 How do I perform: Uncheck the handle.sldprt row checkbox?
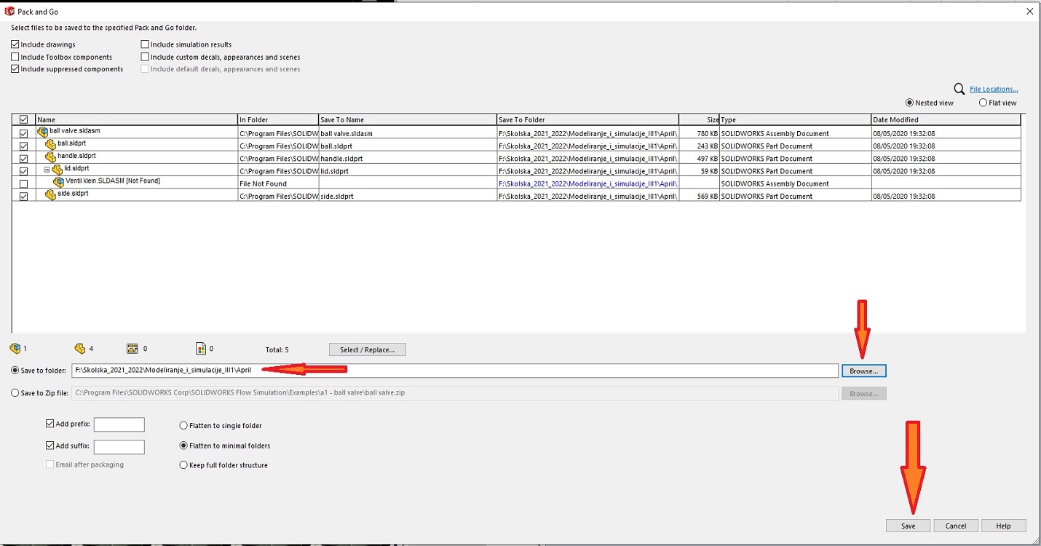click(x=24, y=159)
